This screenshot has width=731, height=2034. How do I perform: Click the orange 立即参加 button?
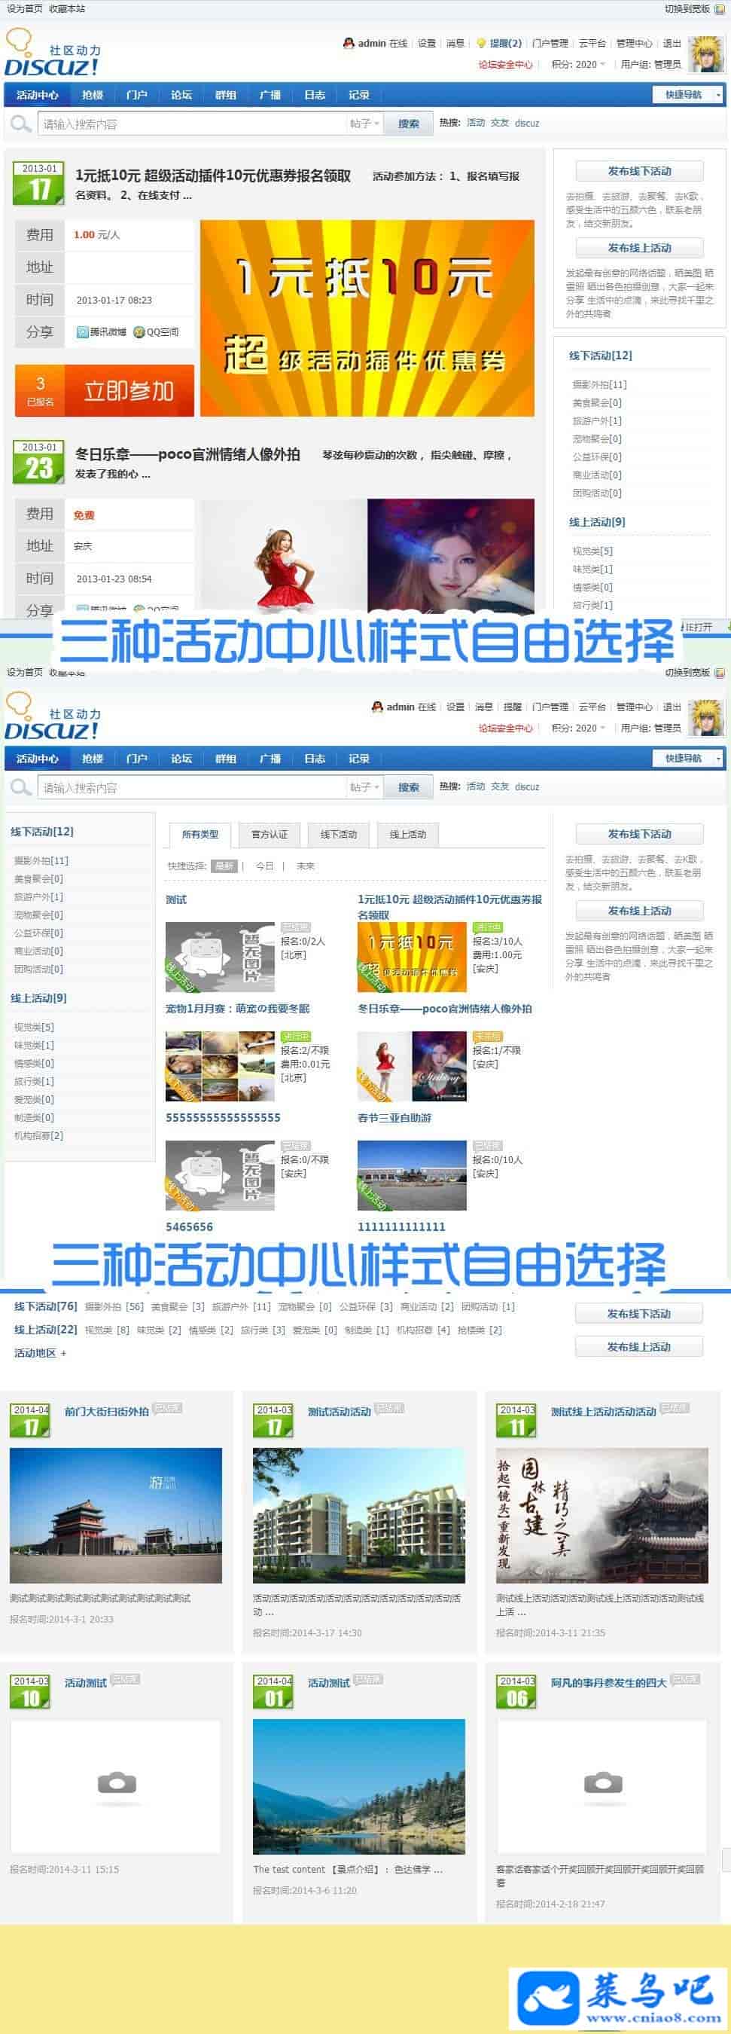click(129, 391)
